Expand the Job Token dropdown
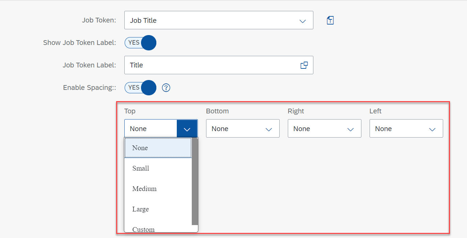This screenshot has width=467, height=238. pos(302,21)
